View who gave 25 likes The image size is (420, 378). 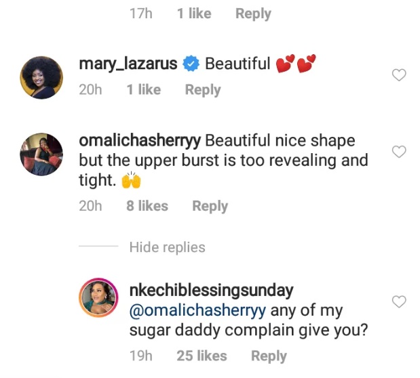[202, 356]
